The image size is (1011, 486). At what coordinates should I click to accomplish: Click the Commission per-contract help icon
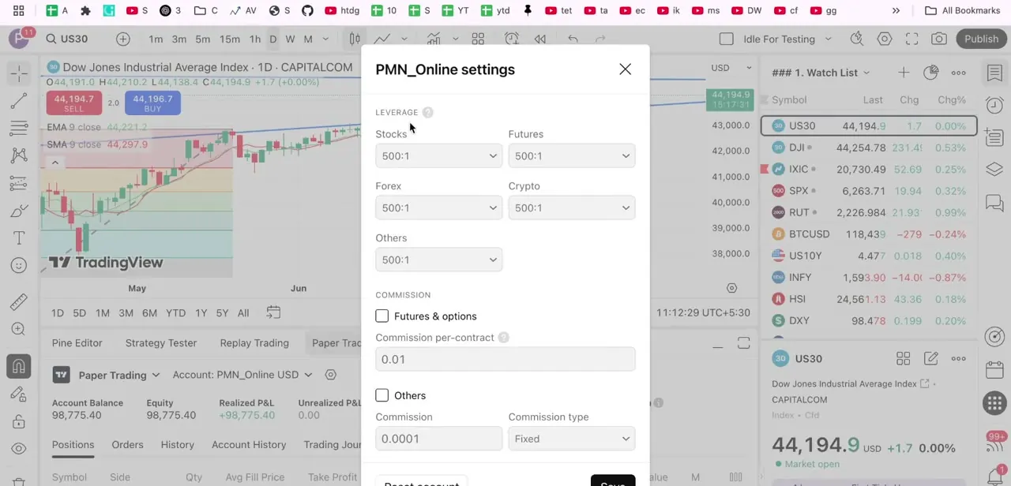(504, 338)
